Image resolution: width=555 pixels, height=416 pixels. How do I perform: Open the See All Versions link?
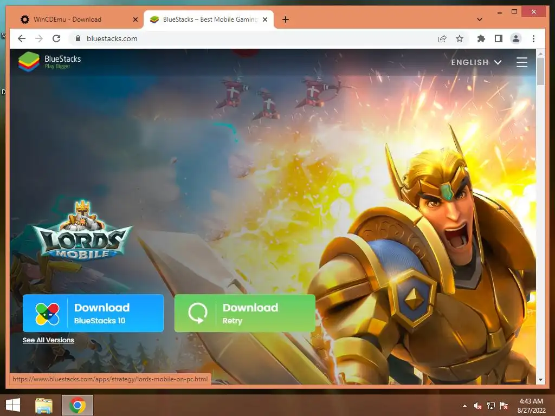coord(48,340)
